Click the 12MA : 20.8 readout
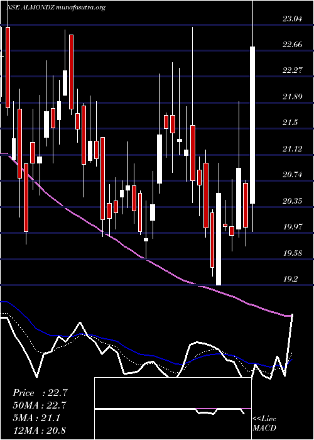 tap(39, 430)
